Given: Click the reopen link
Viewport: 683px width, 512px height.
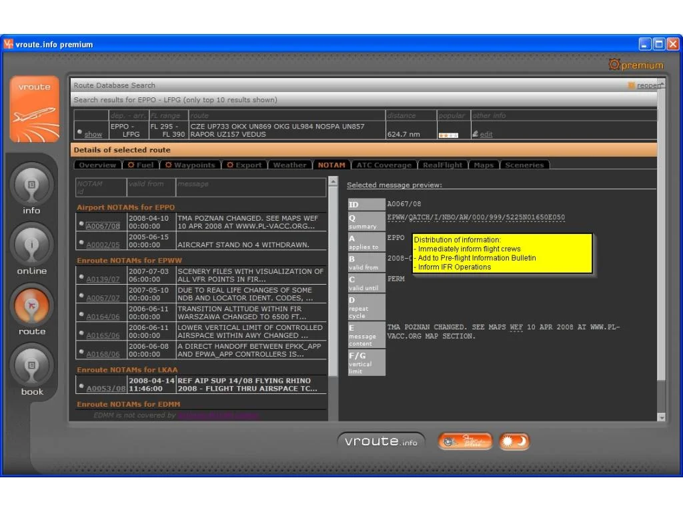Looking at the screenshot, I should (650, 85).
